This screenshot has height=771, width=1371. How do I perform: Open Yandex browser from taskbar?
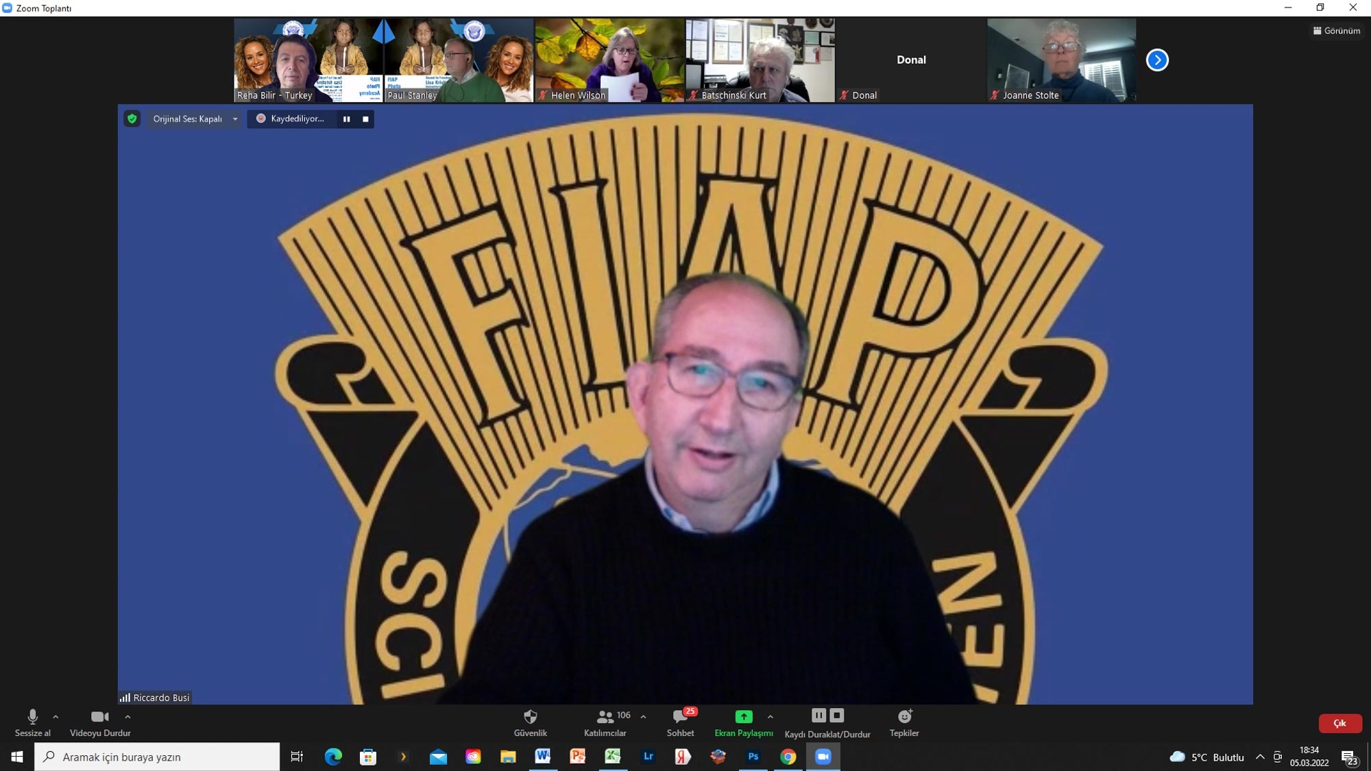pyautogui.click(x=683, y=757)
